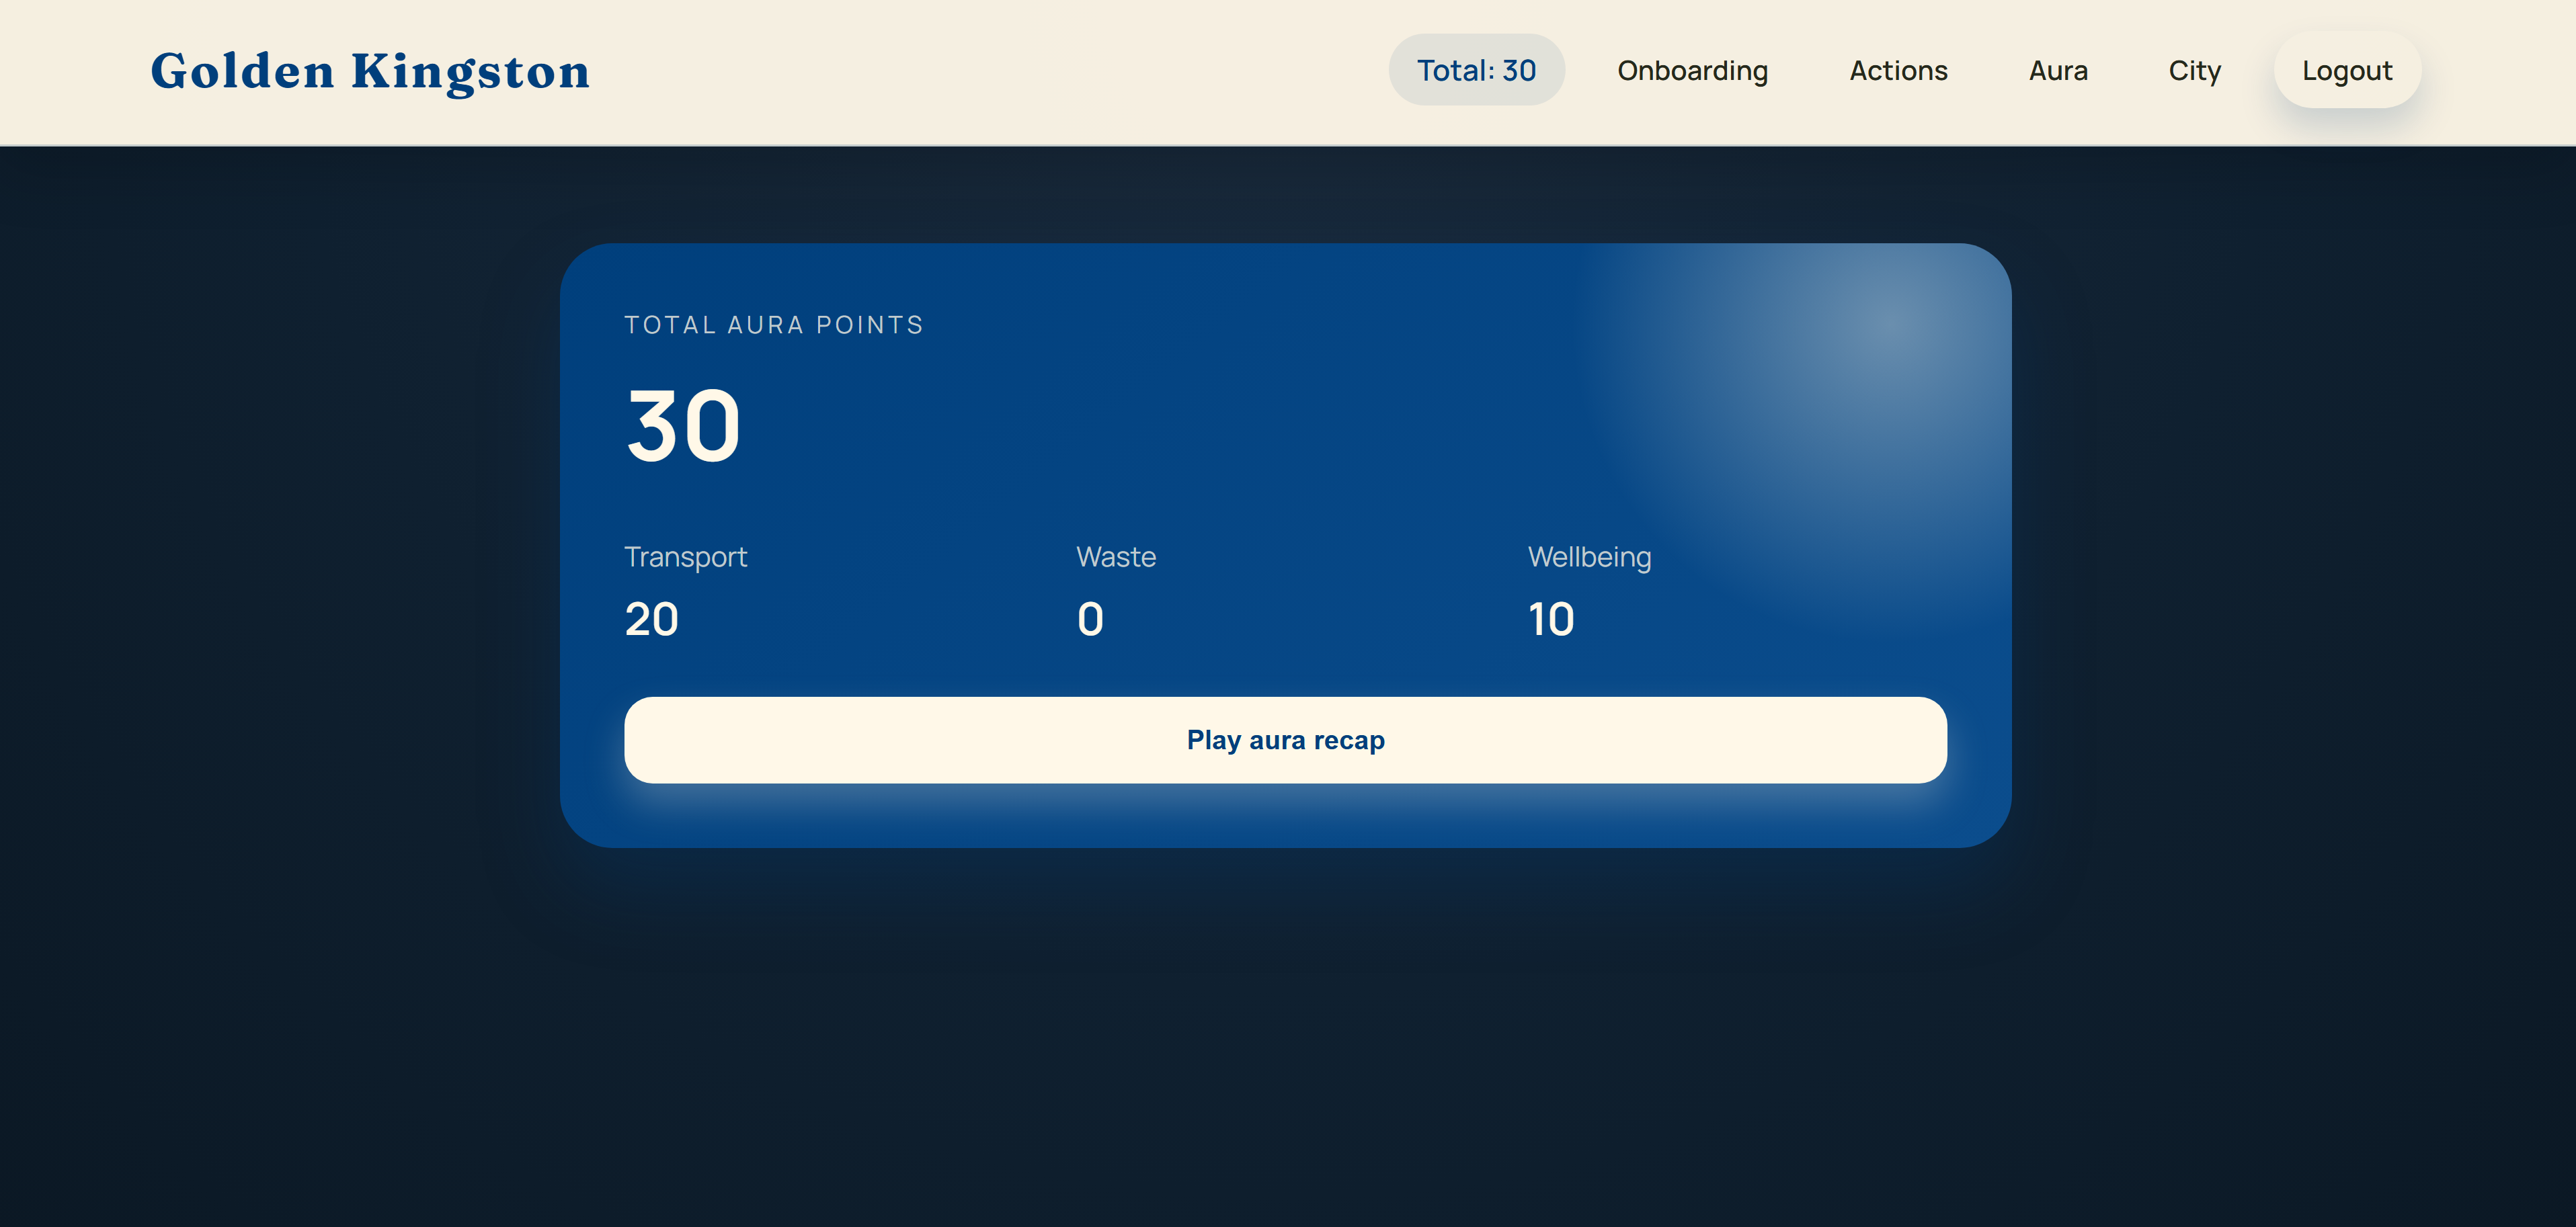Open the City nav link
This screenshot has width=2576, height=1227.
(x=2194, y=70)
